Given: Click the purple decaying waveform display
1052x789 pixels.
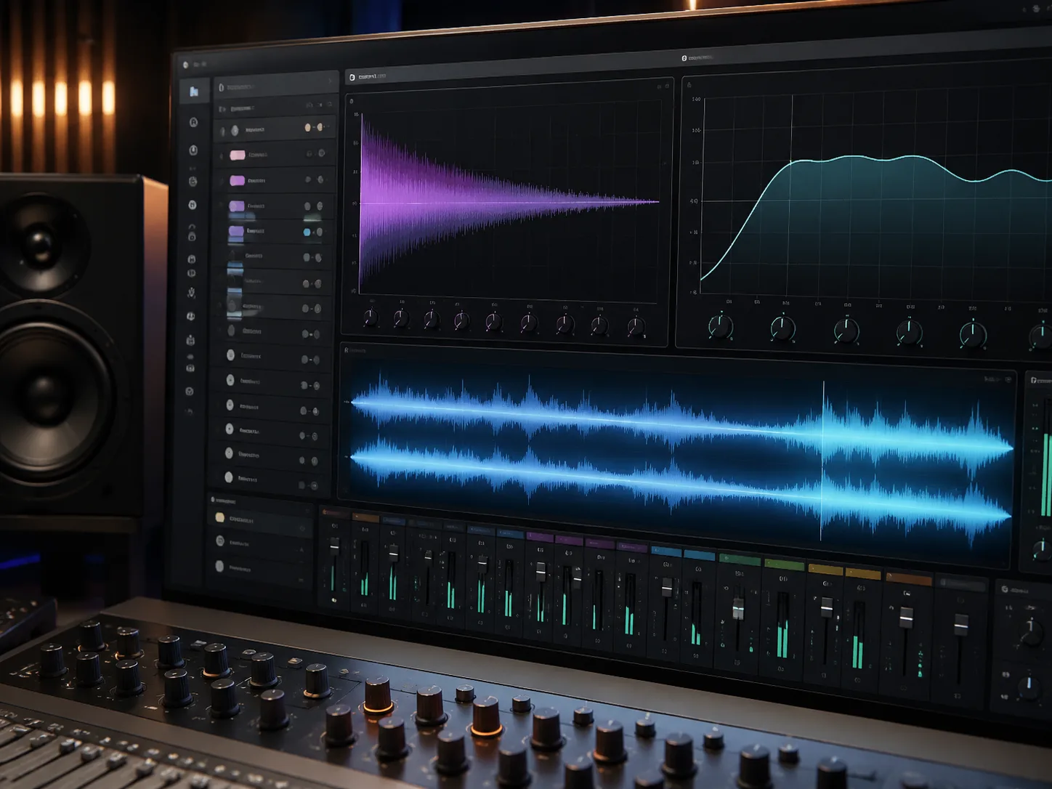Looking at the screenshot, I should click(508, 202).
